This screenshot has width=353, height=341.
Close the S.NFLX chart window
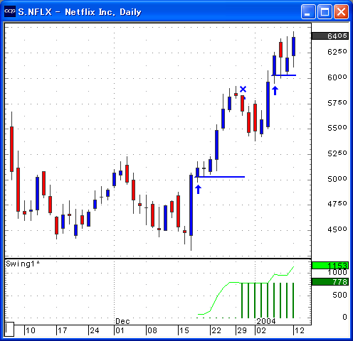click(341, 11)
